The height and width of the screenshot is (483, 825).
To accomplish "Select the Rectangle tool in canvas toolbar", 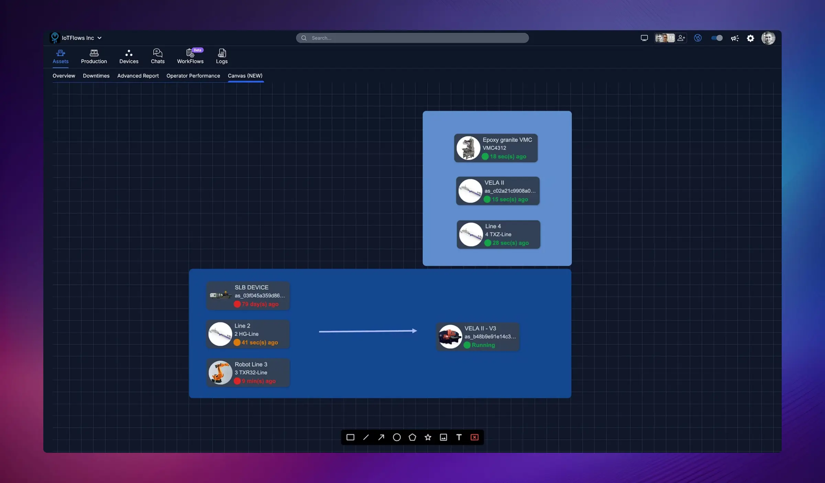I will 350,437.
